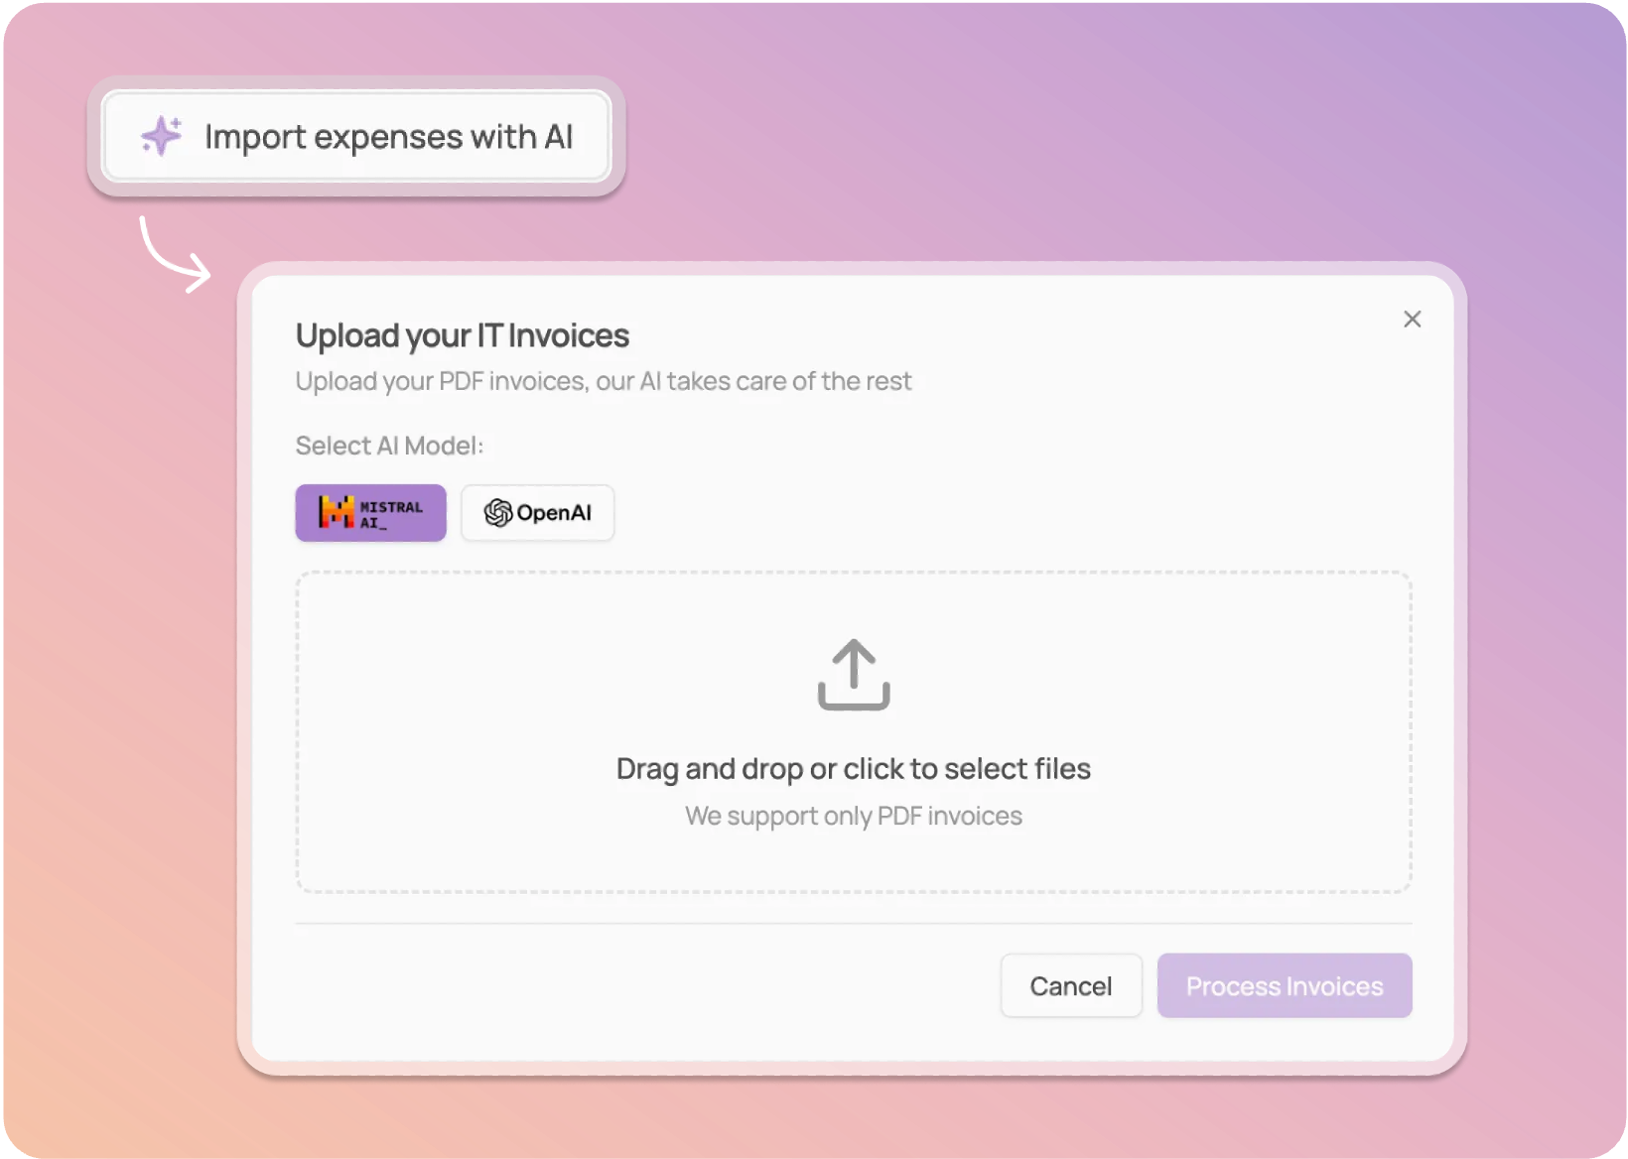Click the upload arrow icon in the drop zone

(x=854, y=675)
